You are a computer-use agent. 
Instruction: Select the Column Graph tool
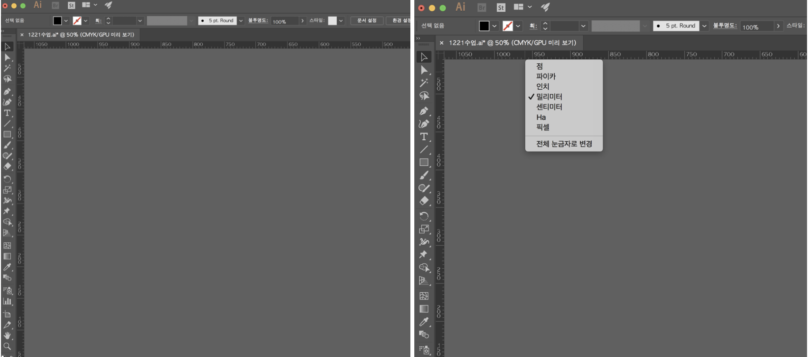(7, 302)
